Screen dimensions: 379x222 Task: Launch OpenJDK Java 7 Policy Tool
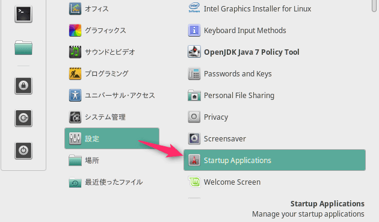click(274, 52)
